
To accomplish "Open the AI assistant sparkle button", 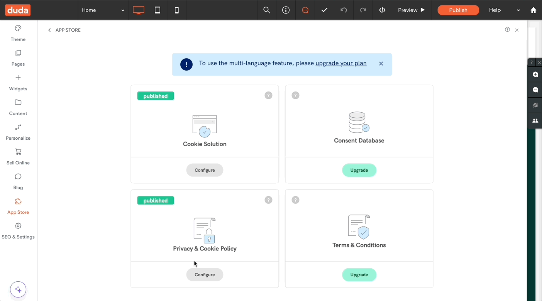I will pyautogui.click(x=18, y=289).
